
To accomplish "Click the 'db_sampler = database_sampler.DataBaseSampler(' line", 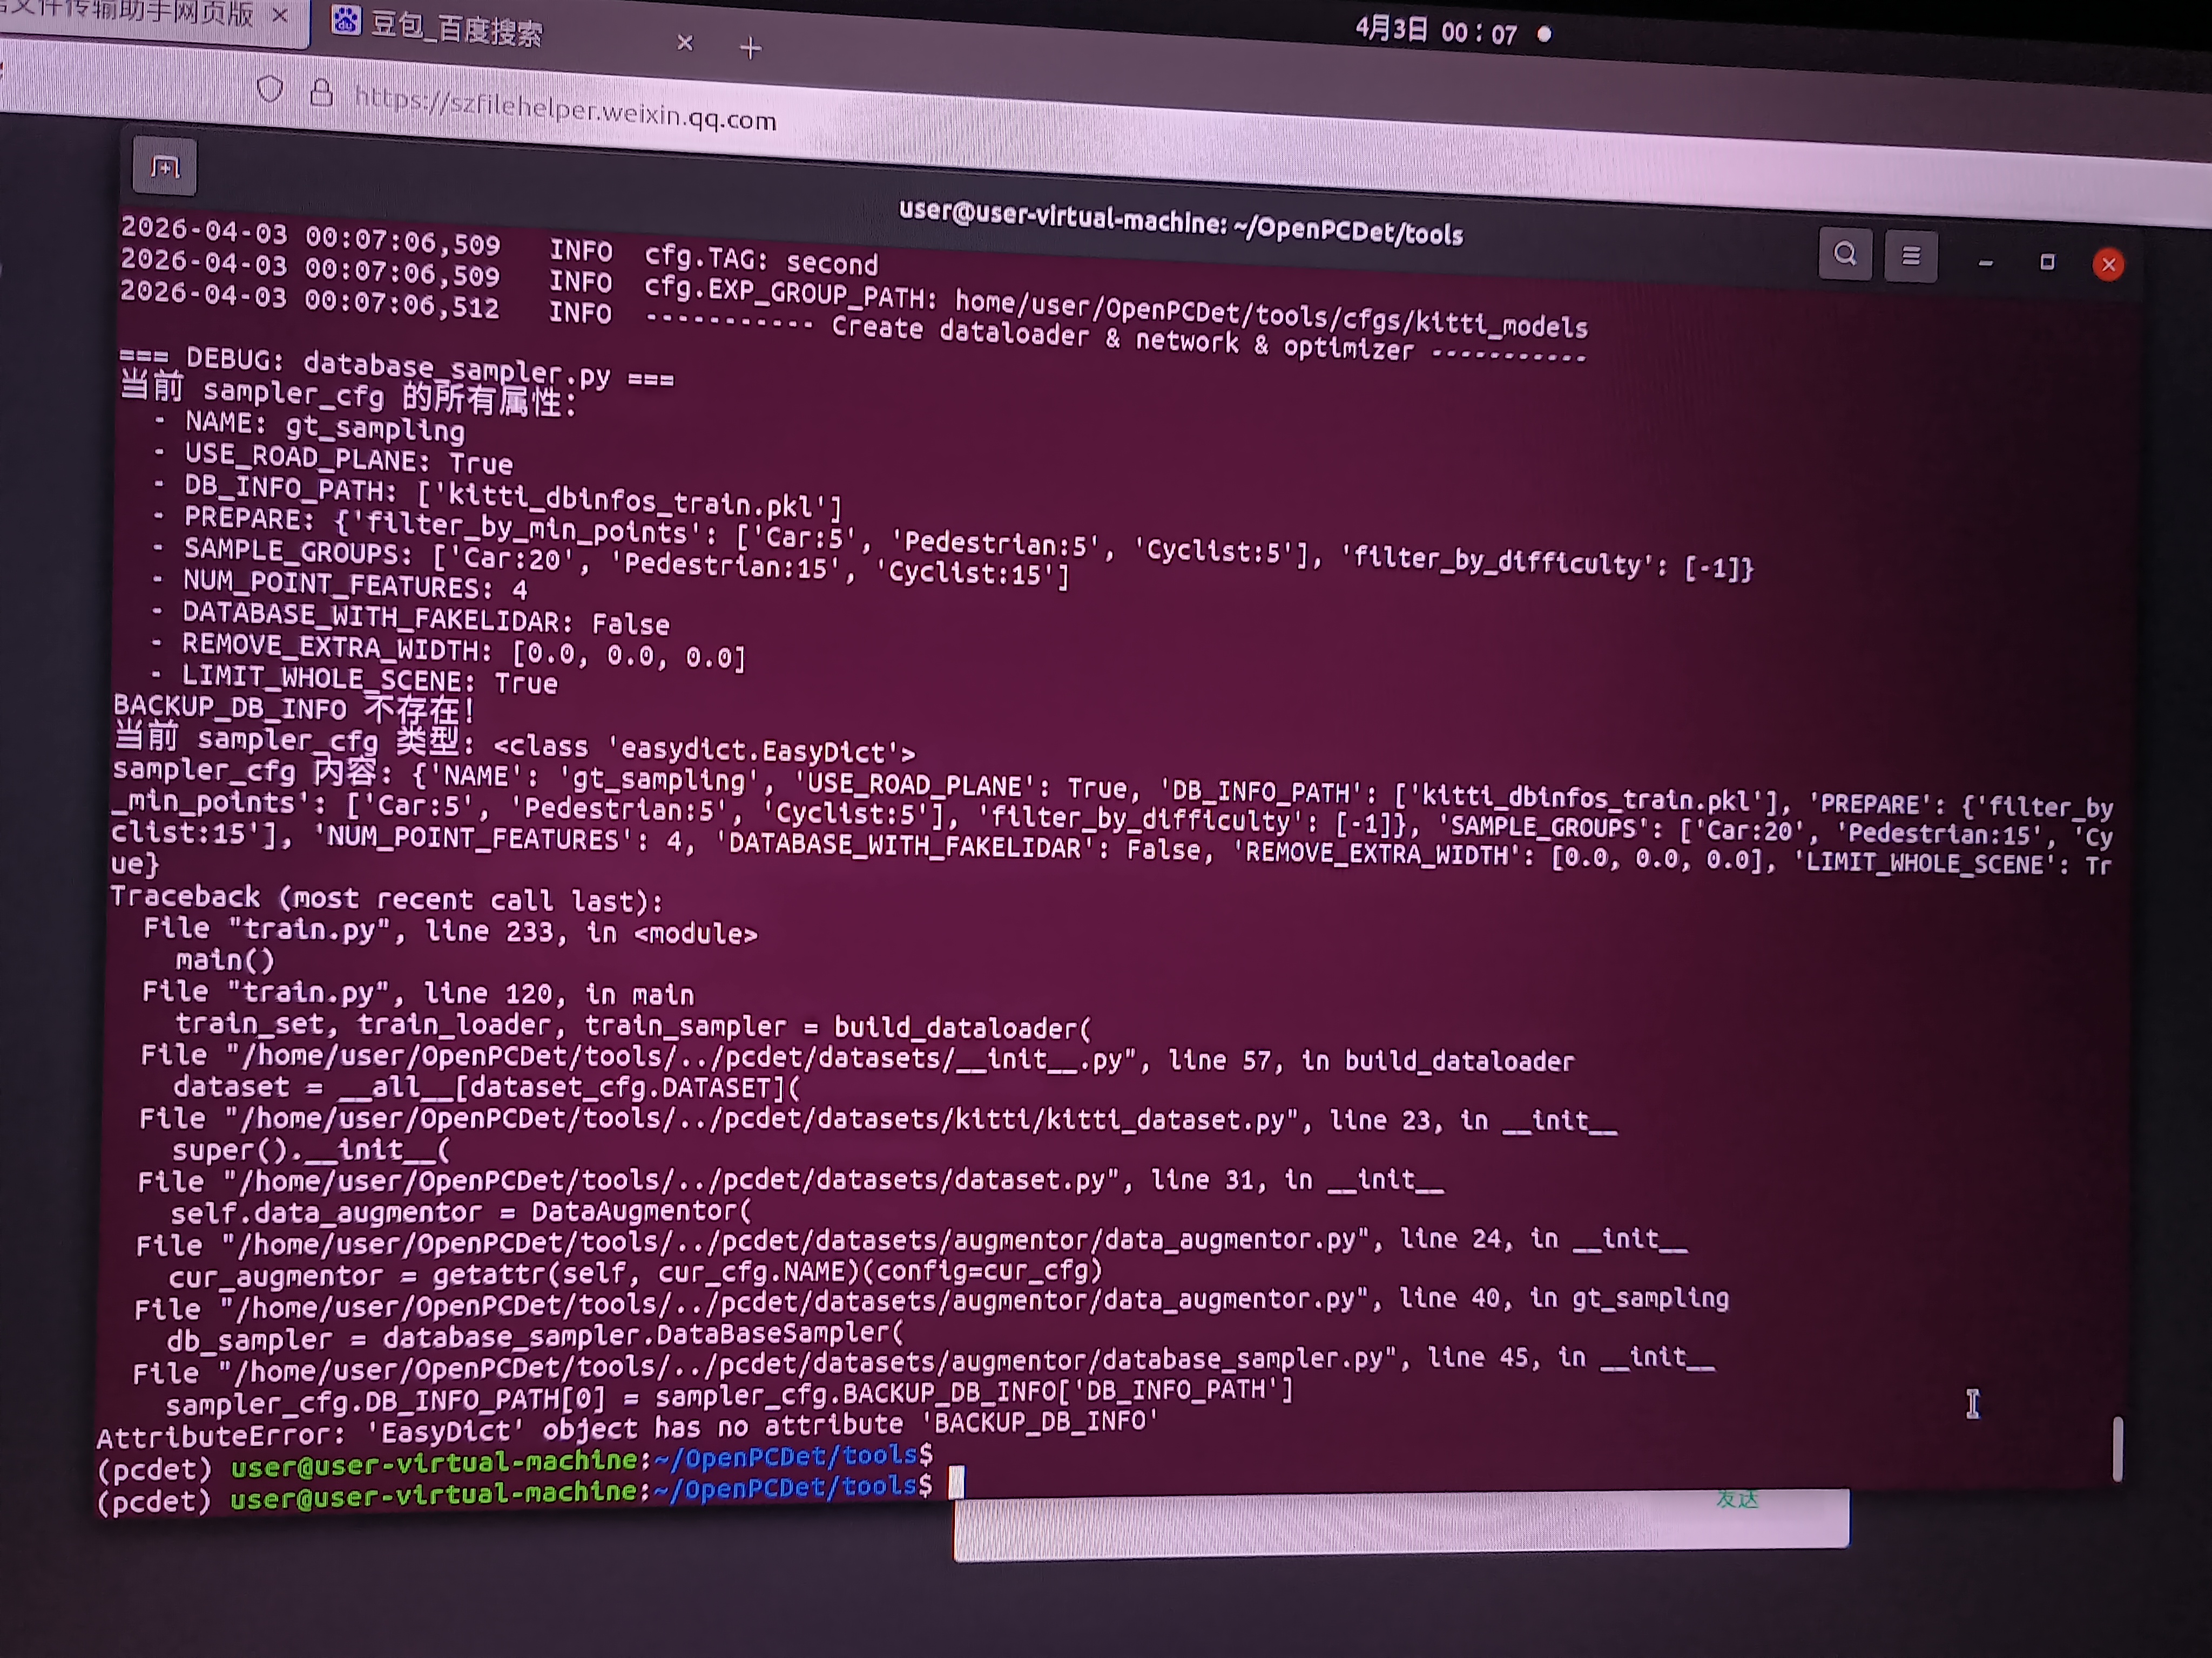I will [535, 1336].
